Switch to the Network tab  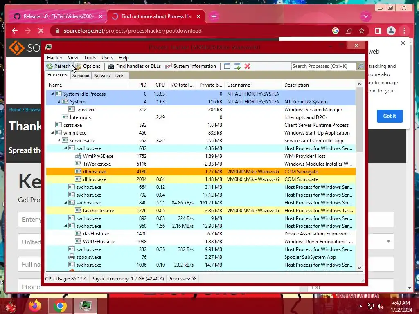pos(102,76)
